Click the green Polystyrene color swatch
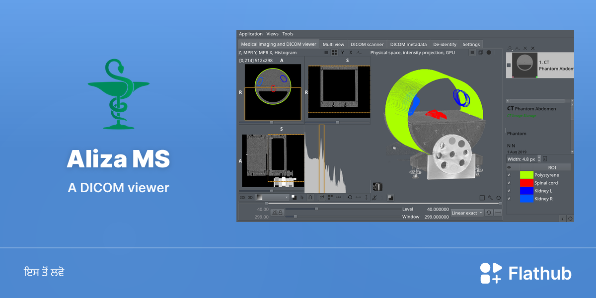Image resolution: width=596 pixels, height=298 pixels. [x=526, y=175]
